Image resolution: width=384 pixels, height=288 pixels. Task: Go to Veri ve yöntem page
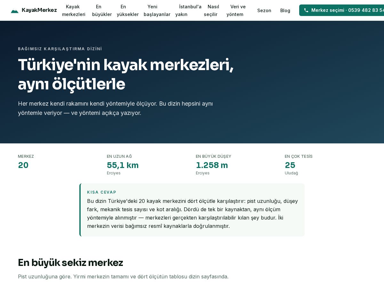click(x=236, y=11)
